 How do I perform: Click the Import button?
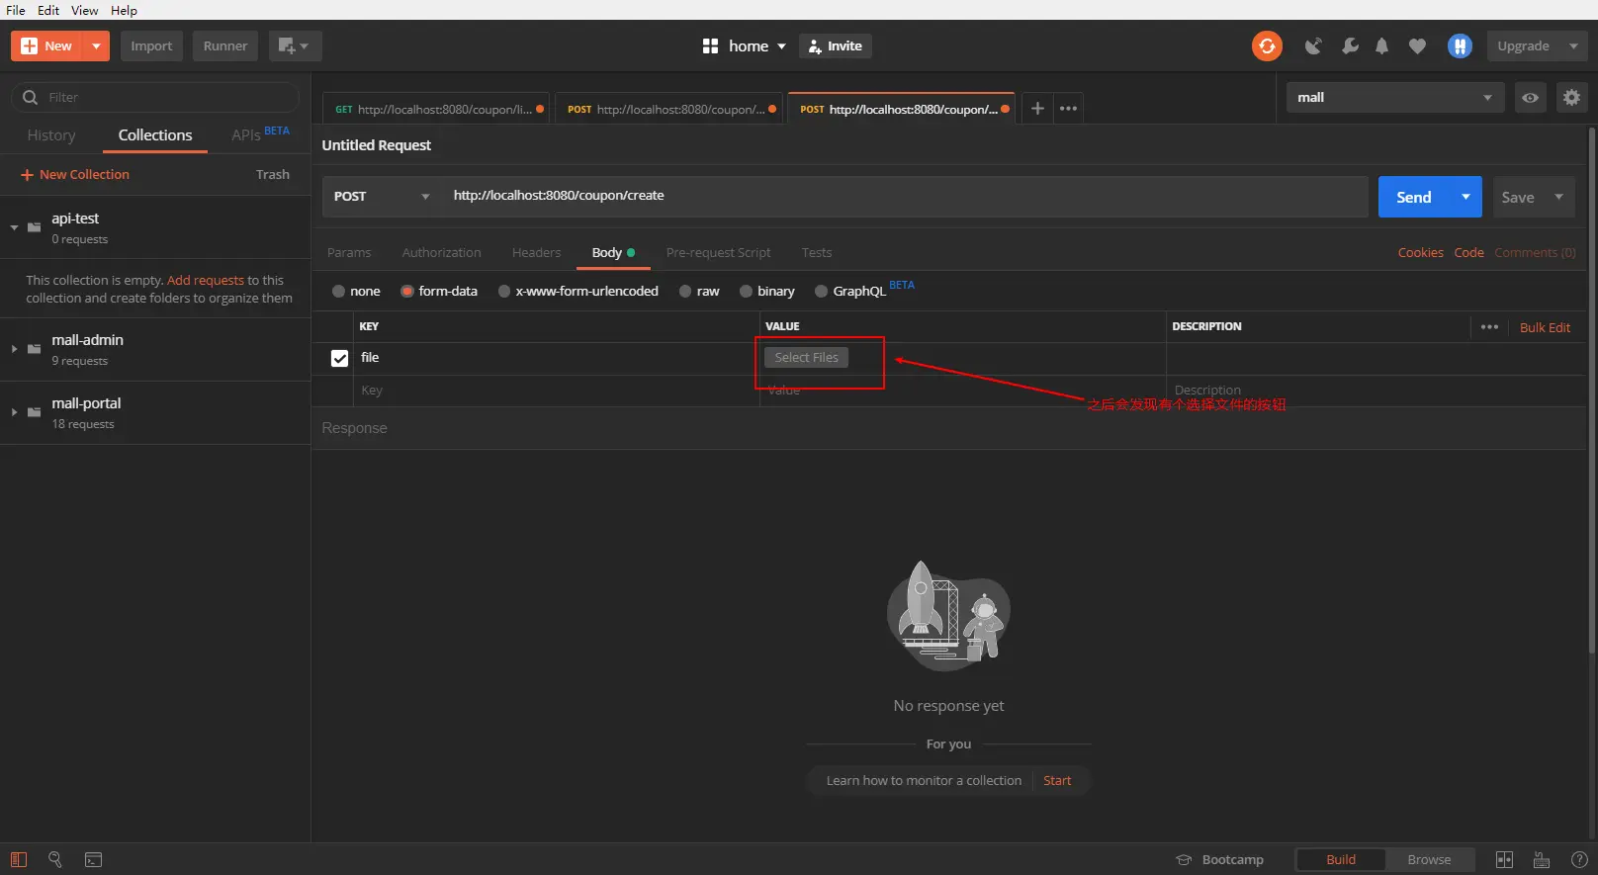151,45
